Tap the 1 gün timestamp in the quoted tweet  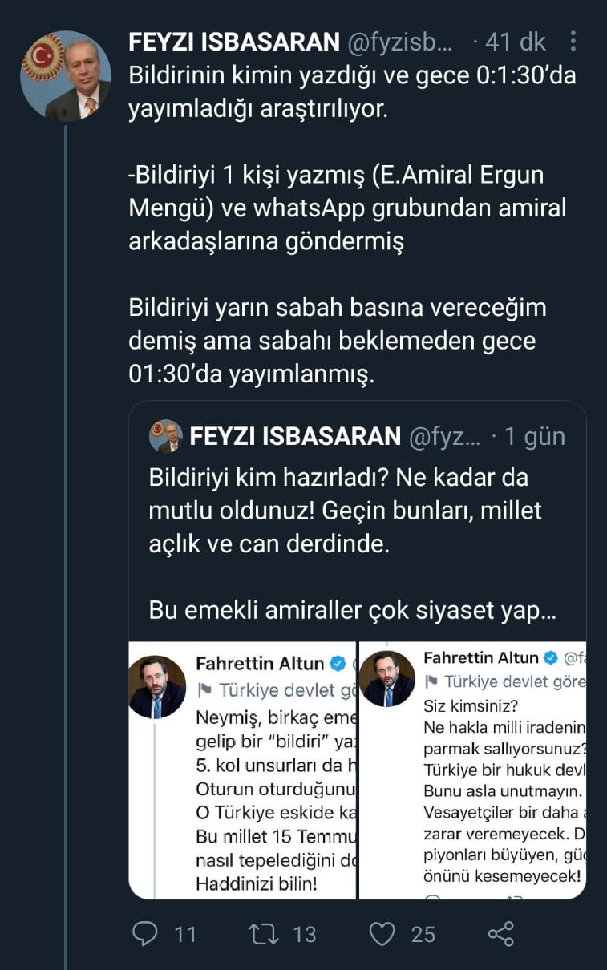coord(534,436)
